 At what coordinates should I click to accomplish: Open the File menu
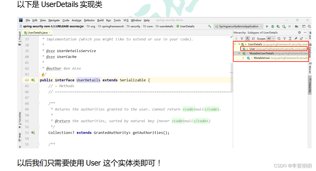click(x=28, y=20)
